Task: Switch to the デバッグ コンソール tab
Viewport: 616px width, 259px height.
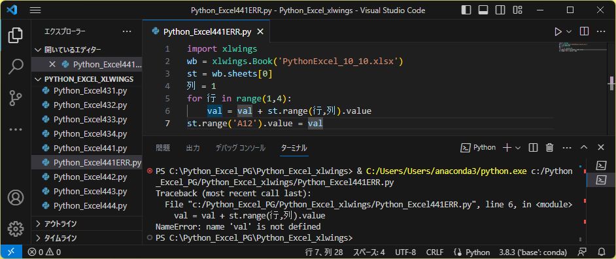Action: point(241,148)
